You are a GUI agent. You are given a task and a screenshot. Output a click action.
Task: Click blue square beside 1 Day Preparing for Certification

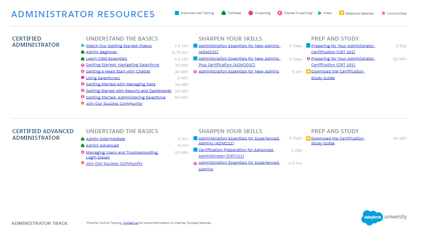click(x=308, y=45)
